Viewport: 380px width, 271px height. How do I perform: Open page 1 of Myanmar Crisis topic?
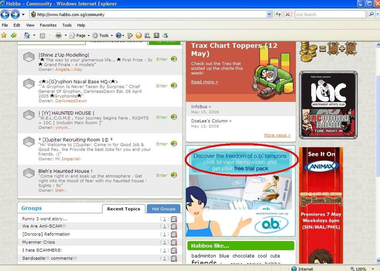[164, 242]
